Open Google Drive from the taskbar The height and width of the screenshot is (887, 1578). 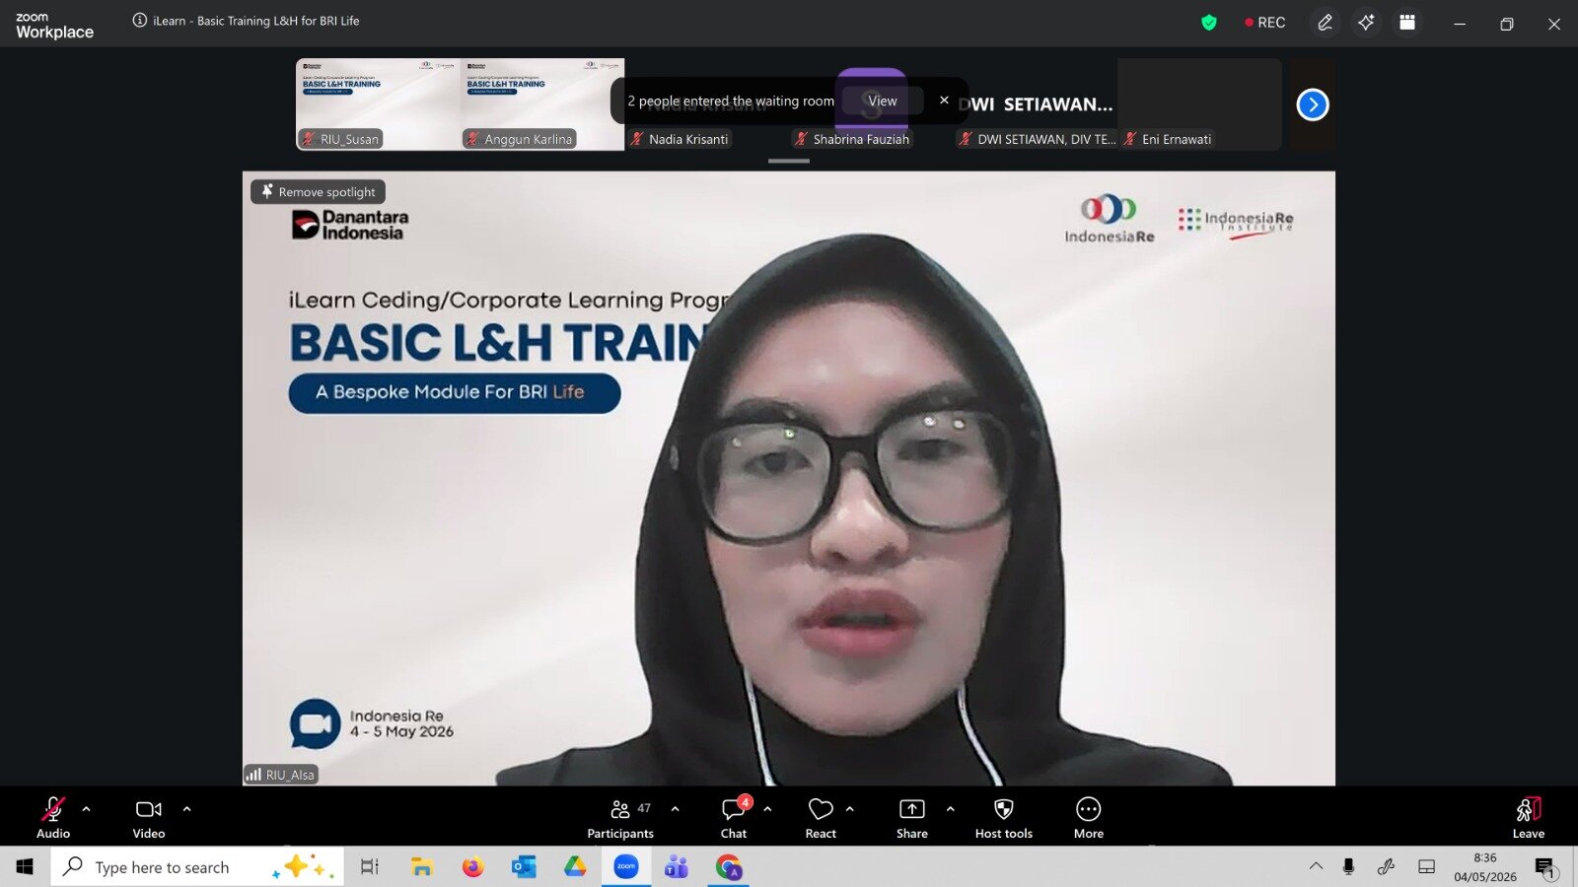[x=575, y=867]
